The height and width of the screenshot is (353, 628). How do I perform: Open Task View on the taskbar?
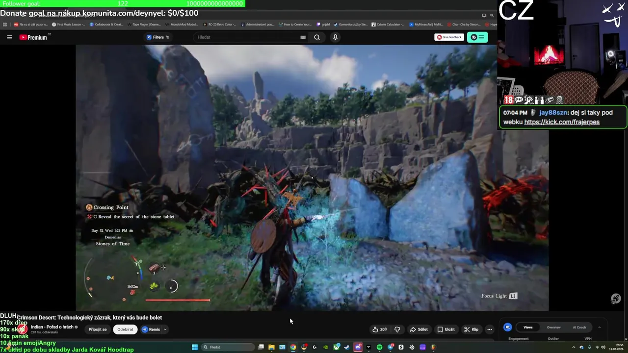point(261,347)
